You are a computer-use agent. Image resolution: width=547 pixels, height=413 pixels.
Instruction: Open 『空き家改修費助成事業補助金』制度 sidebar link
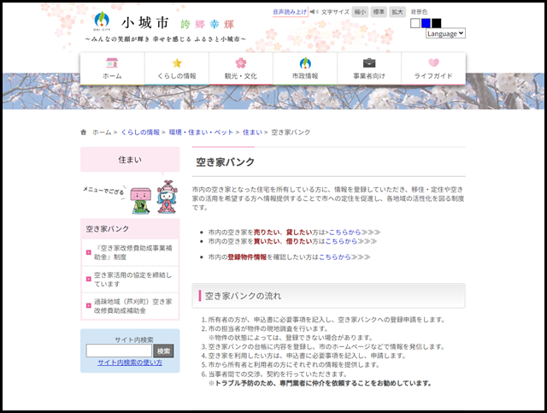click(x=133, y=252)
